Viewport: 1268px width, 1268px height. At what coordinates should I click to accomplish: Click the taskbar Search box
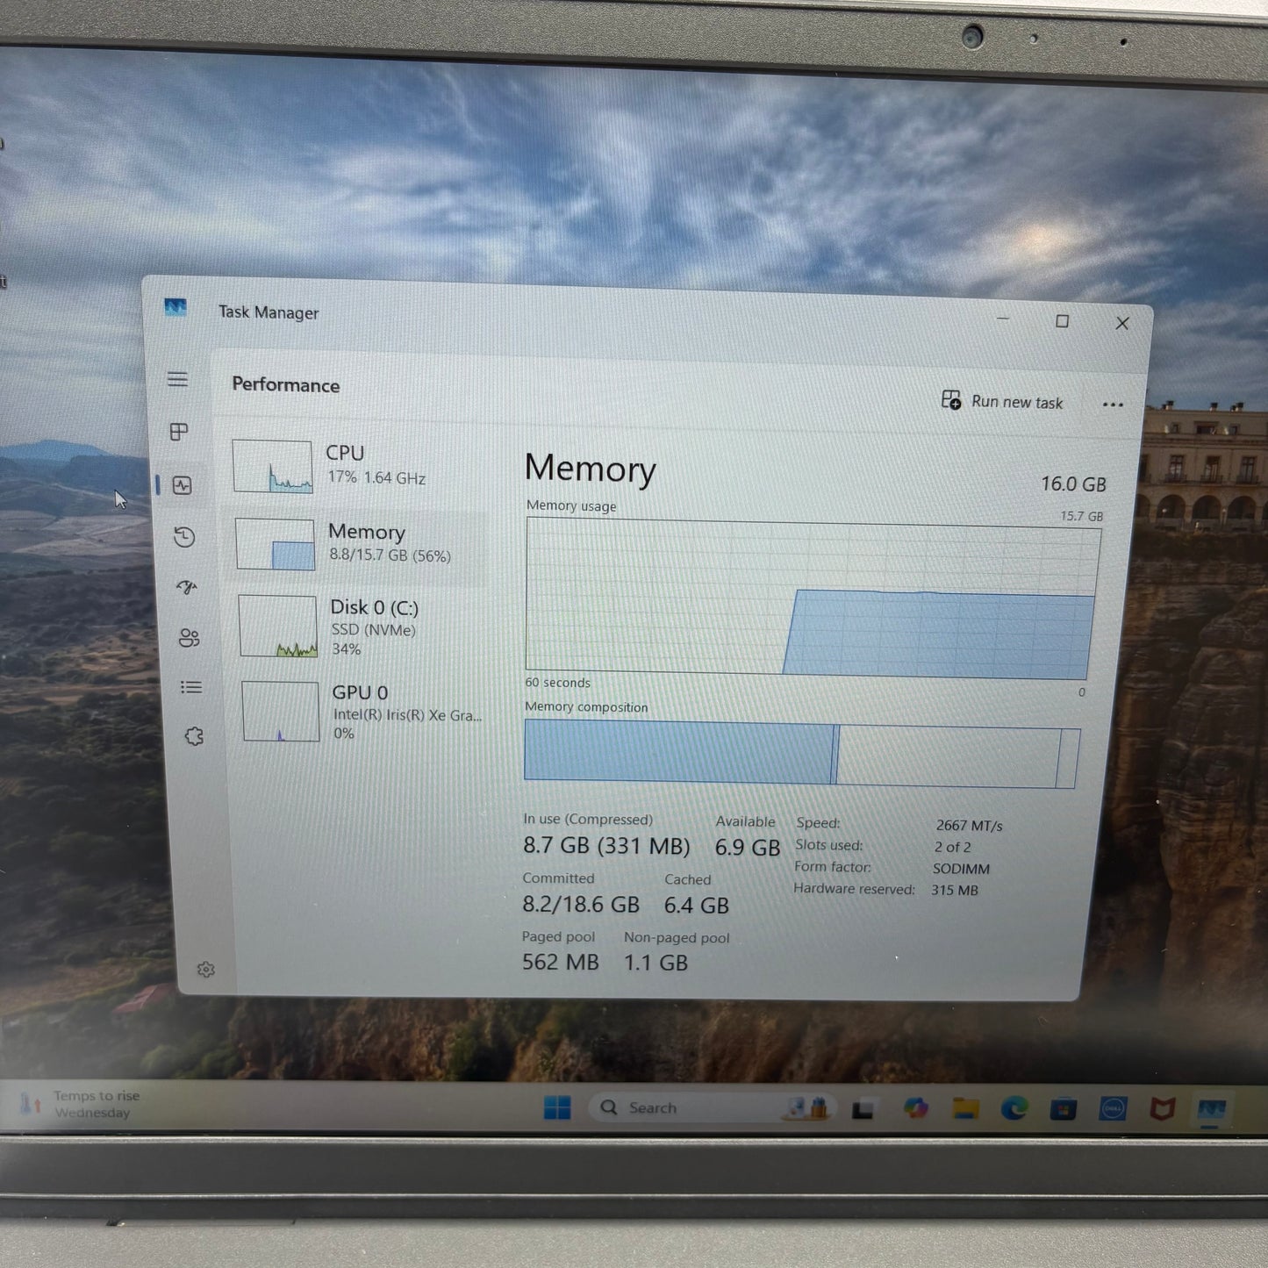(x=711, y=1107)
